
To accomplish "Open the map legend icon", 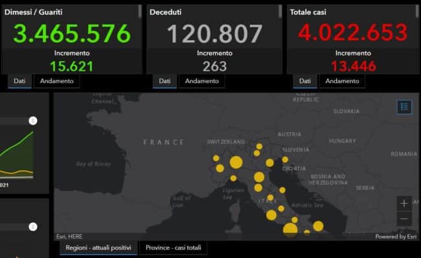I will pyautogui.click(x=404, y=107).
